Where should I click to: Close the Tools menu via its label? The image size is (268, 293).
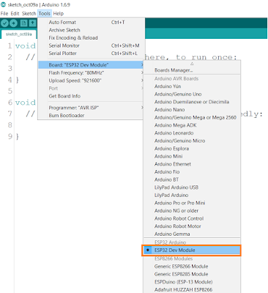tap(45, 13)
